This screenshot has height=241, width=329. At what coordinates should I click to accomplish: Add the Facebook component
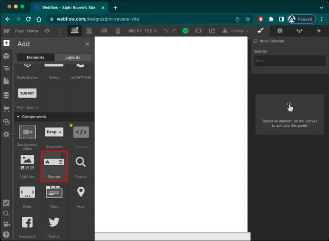tap(27, 227)
